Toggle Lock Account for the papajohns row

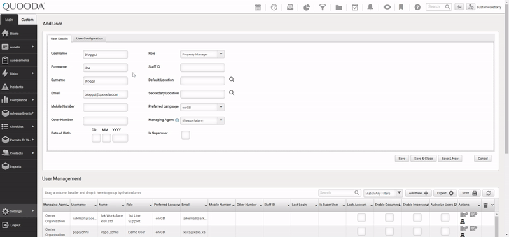(x=361, y=231)
